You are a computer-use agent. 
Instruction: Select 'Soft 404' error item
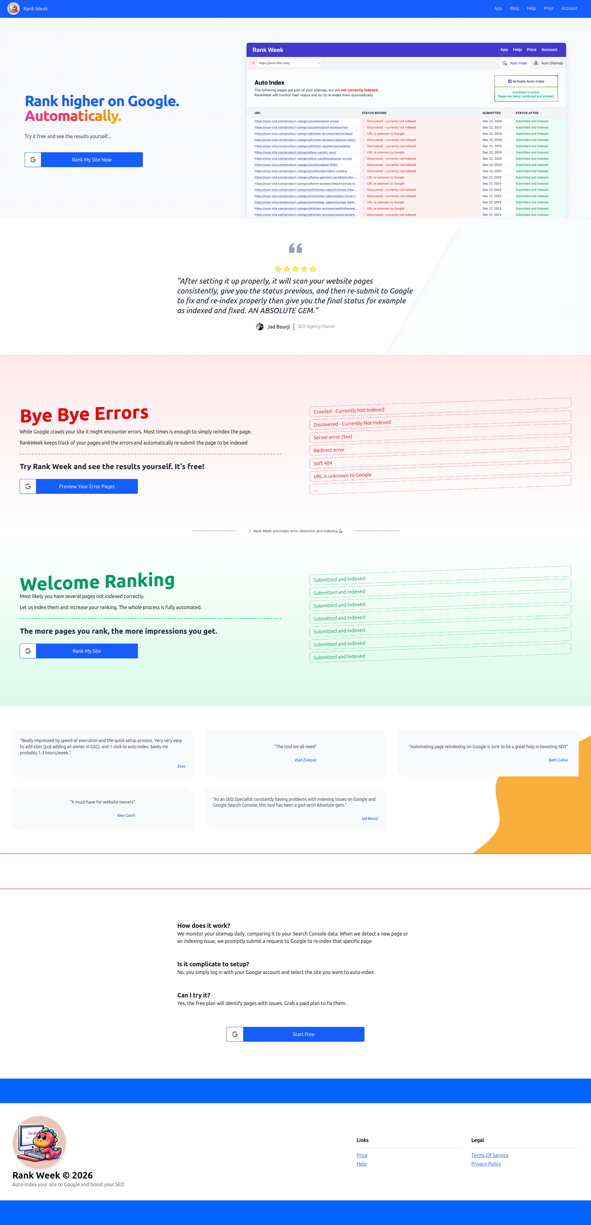[x=440, y=459]
